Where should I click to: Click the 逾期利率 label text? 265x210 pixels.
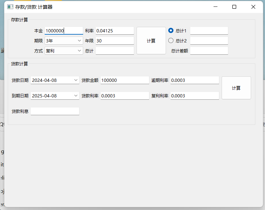[x=160, y=80]
